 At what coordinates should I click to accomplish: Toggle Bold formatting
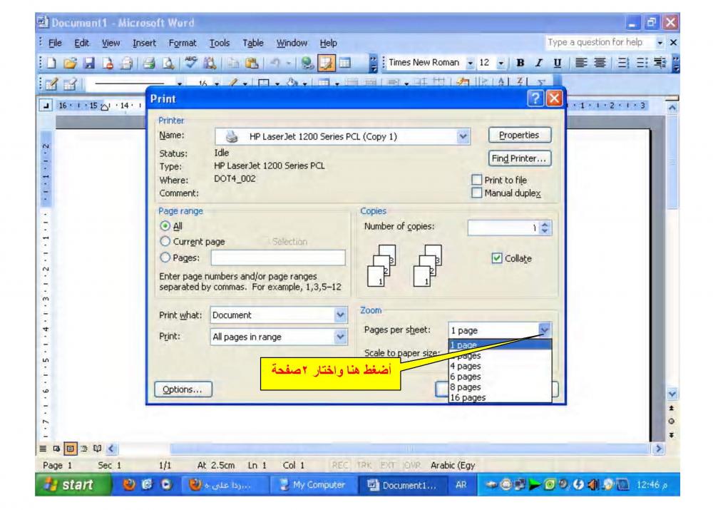tap(520, 63)
